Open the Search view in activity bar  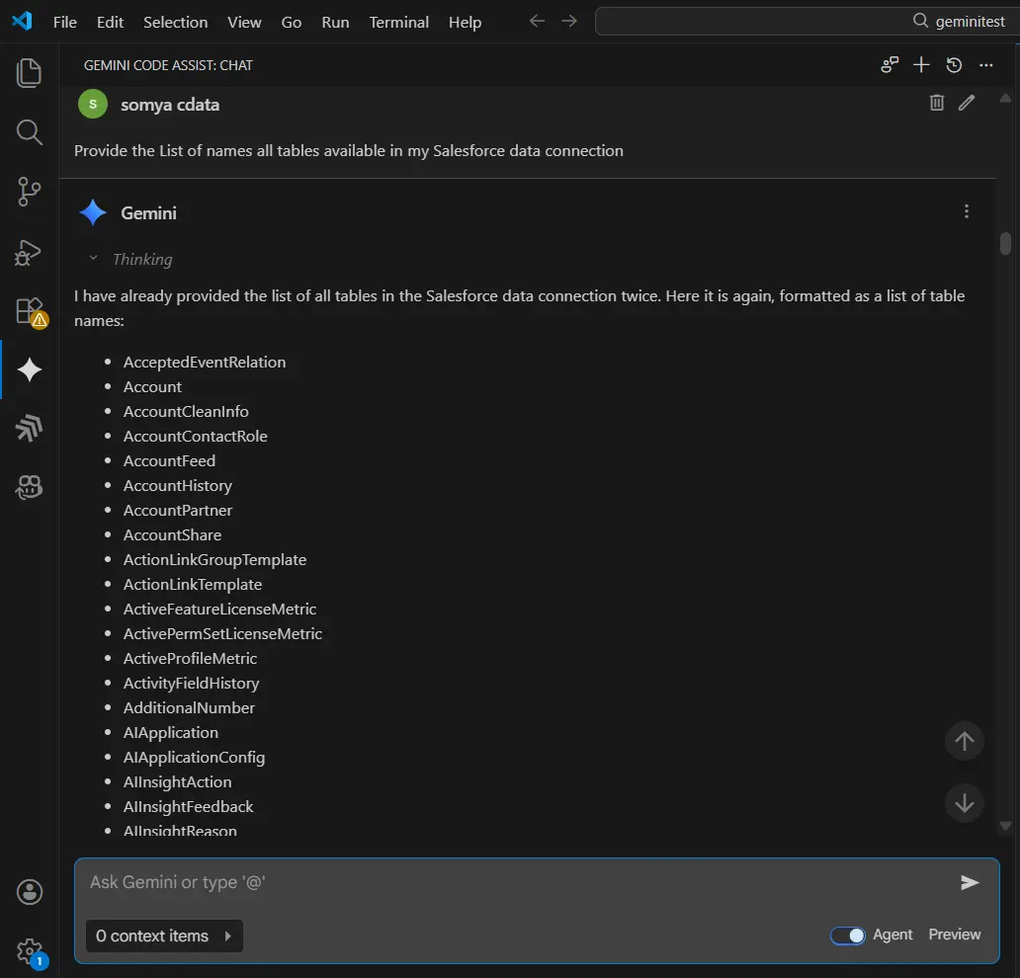pyautogui.click(x=30, y=131)
